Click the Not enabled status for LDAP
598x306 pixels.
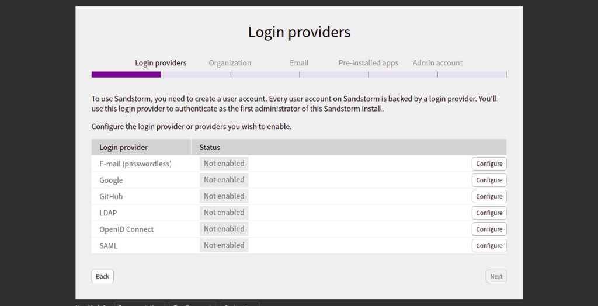(x=224, y=213)
